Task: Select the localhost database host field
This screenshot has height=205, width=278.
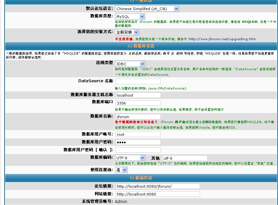Action: click(138, 95)
